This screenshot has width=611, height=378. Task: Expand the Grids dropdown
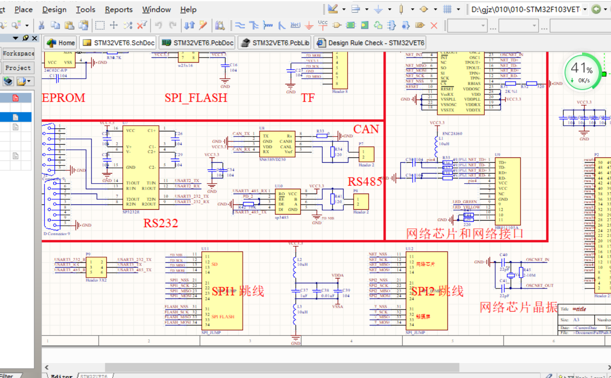pos(458,9)
